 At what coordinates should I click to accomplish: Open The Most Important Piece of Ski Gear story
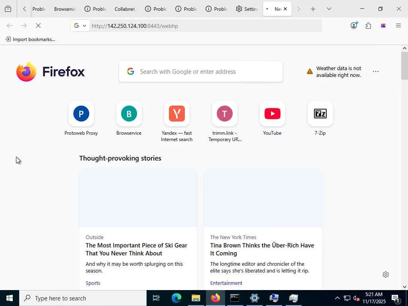(136, 249)
